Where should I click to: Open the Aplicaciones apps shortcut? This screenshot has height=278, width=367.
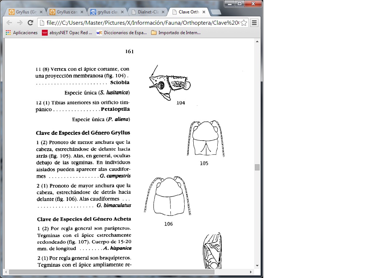[22, 33]
